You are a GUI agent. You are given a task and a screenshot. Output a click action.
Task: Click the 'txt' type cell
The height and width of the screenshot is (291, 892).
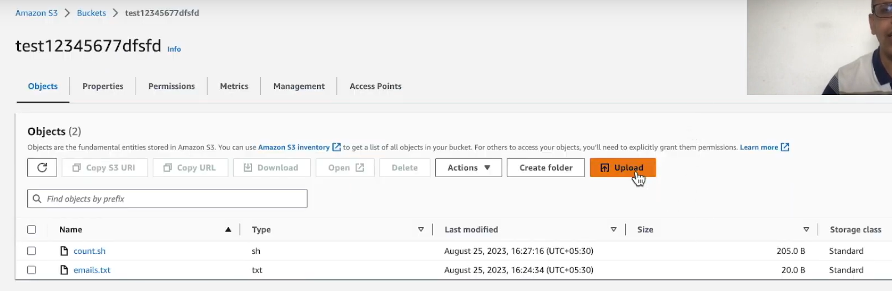pyautogui.click(x=257, y=270)
